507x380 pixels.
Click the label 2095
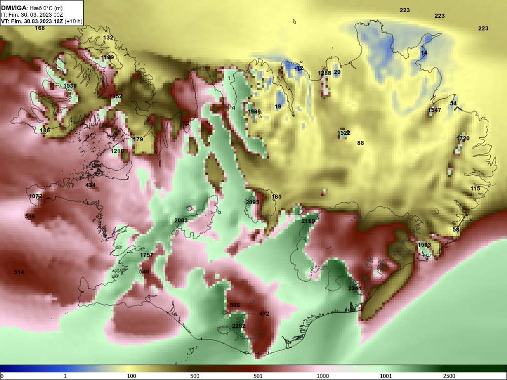pos(252,202)
